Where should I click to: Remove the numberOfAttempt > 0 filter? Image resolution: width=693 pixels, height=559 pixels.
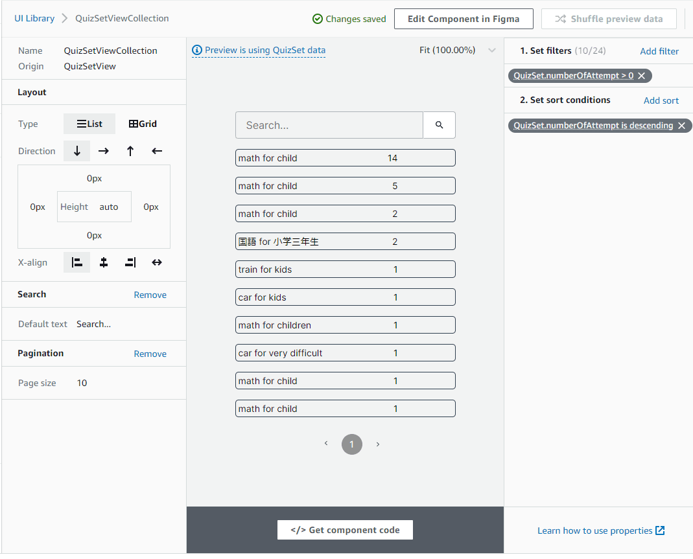click(641, 76)
